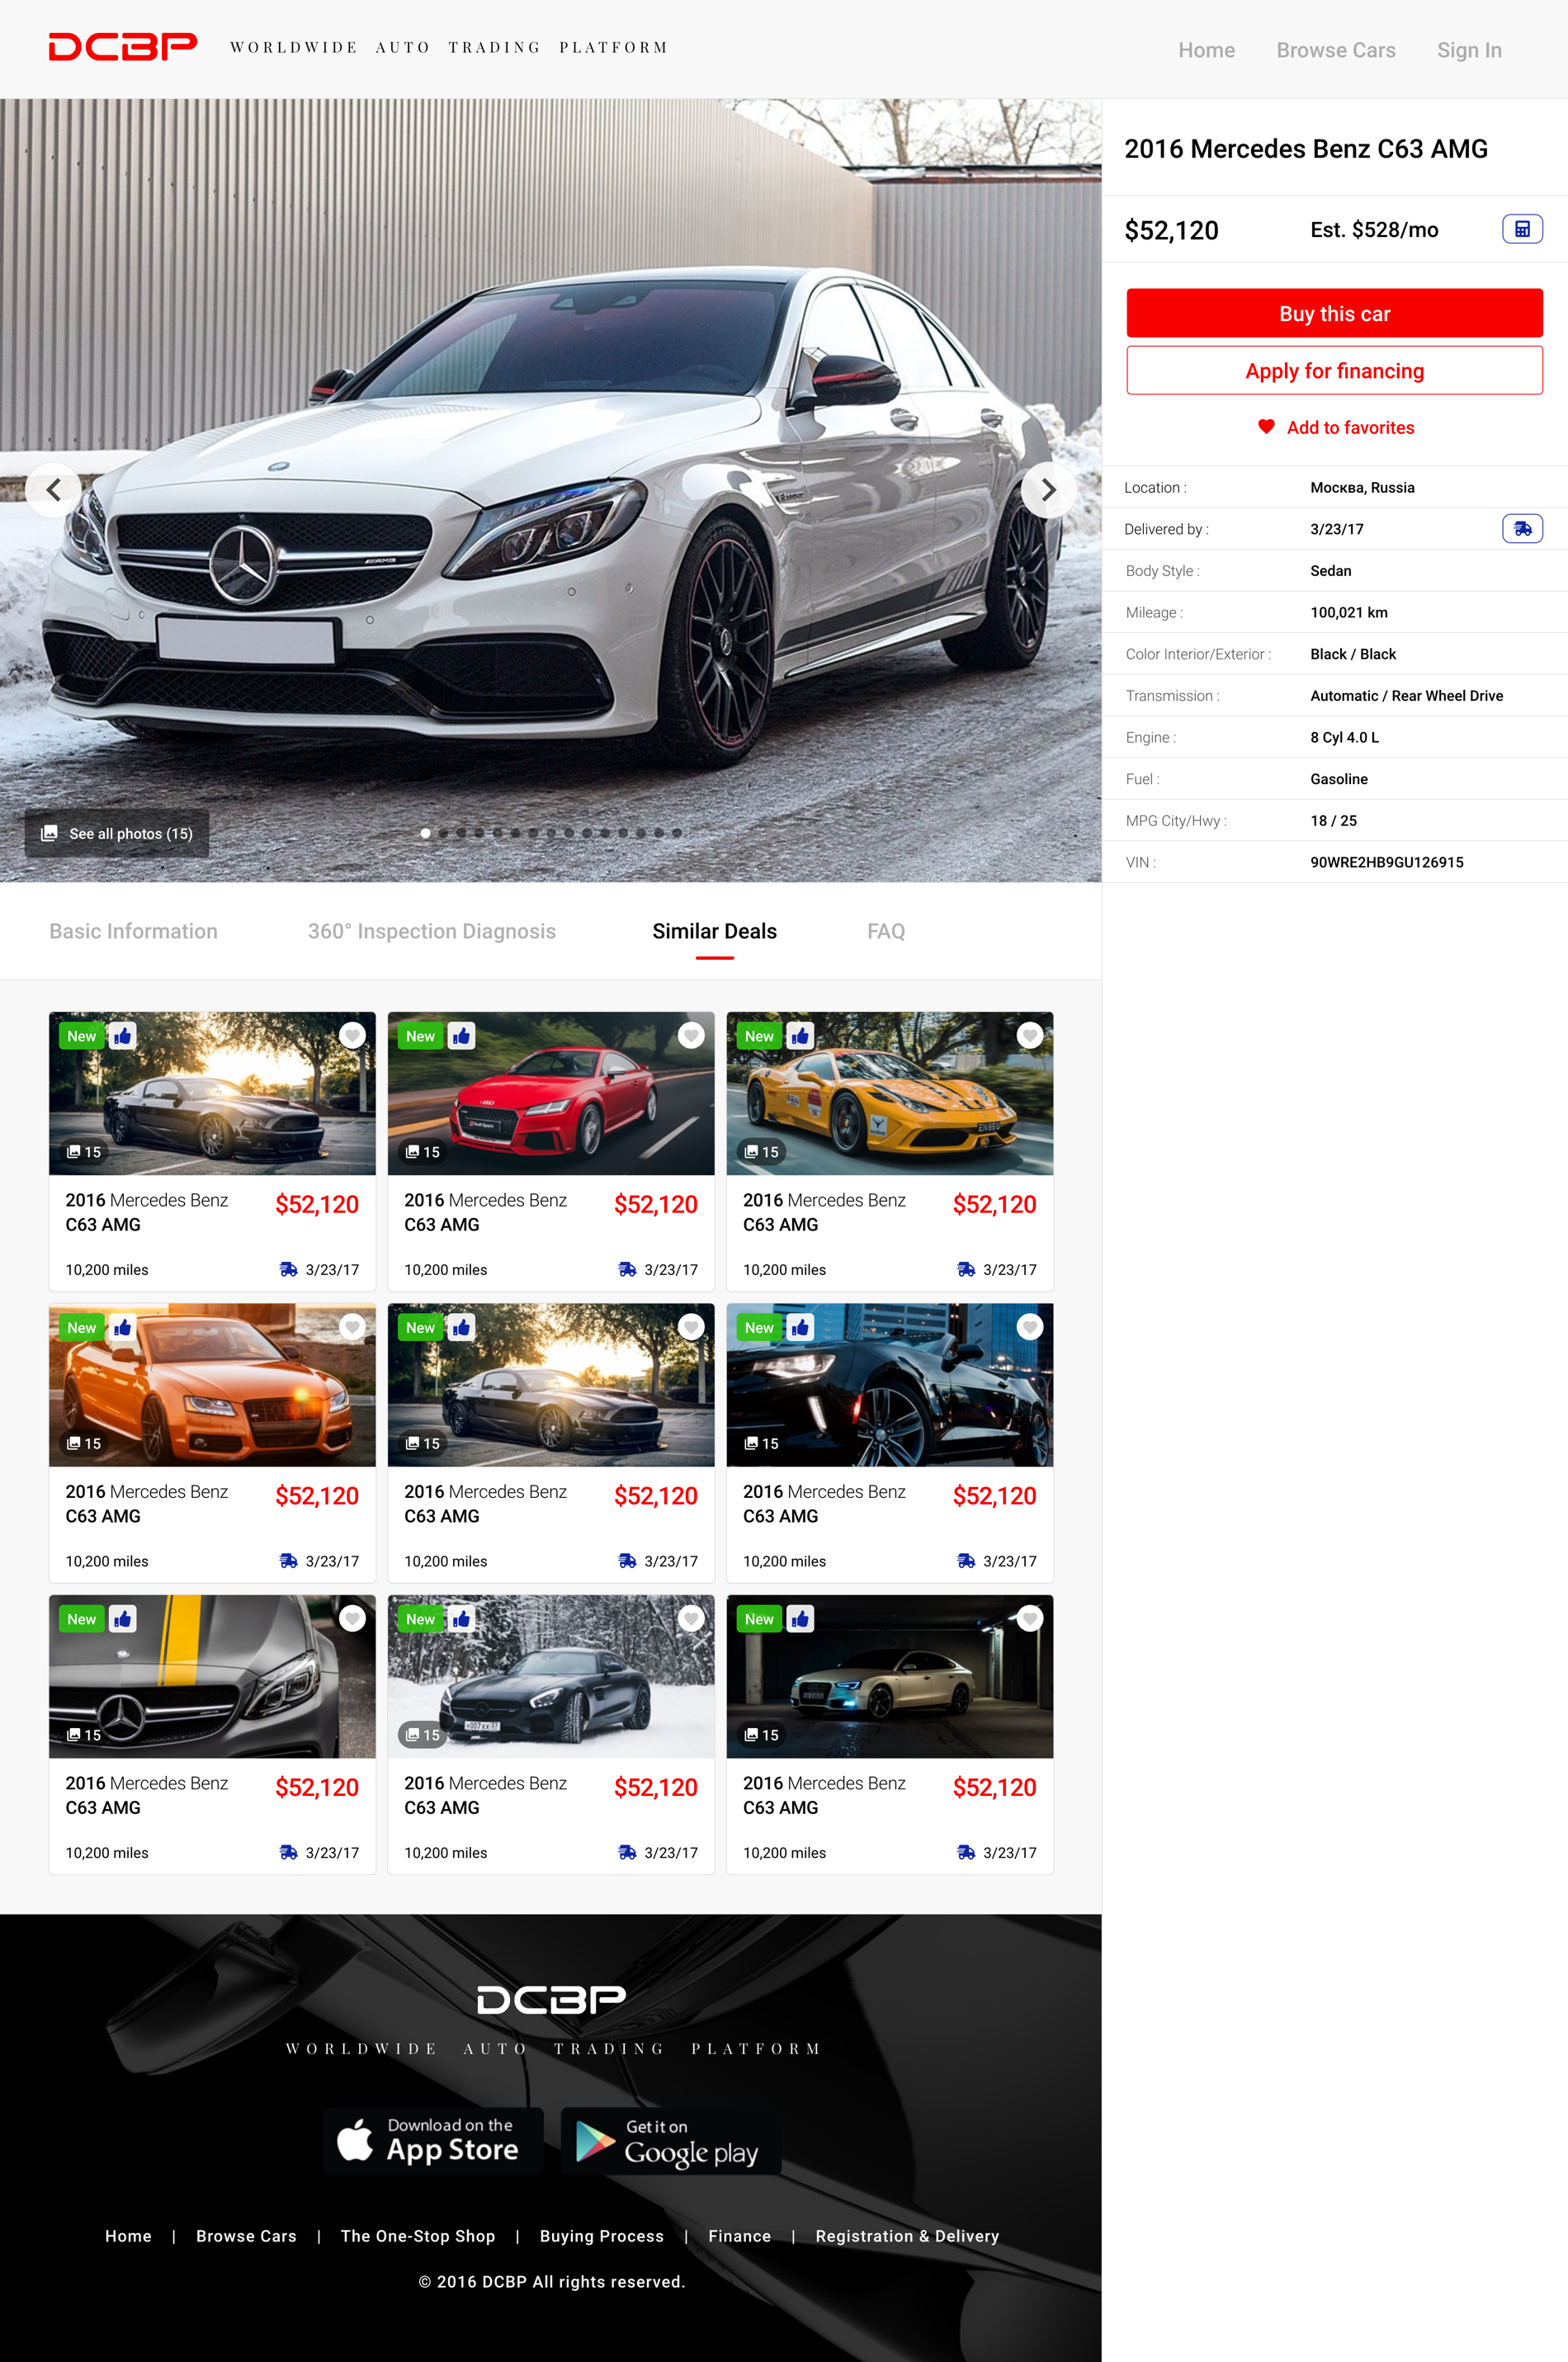The width and height of the screenshot is (1568, 2362).
Task: Open the FAQ tab
Action: pyautogui.click(x=886, y=931)
